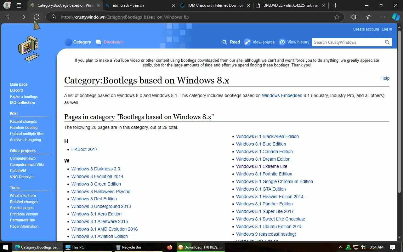Close the idm crack - Search tab
Screen dimensions: 403x252
173,5
